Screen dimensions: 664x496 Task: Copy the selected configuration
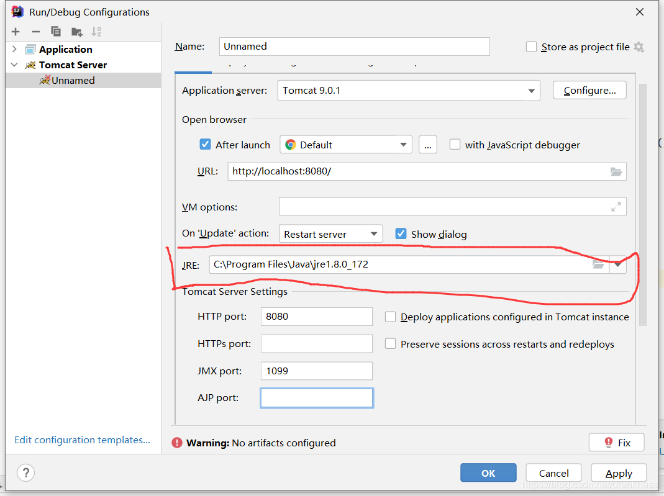point(56,32)
